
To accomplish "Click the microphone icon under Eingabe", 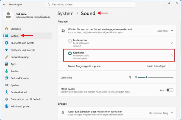I will (x=63, y=113).
